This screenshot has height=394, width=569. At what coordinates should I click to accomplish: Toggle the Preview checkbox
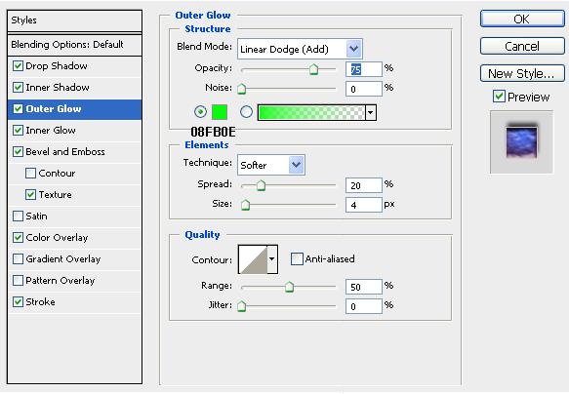tap(499, 97)
